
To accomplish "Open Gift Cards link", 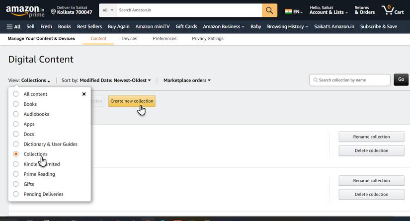I will click(186, 27).
